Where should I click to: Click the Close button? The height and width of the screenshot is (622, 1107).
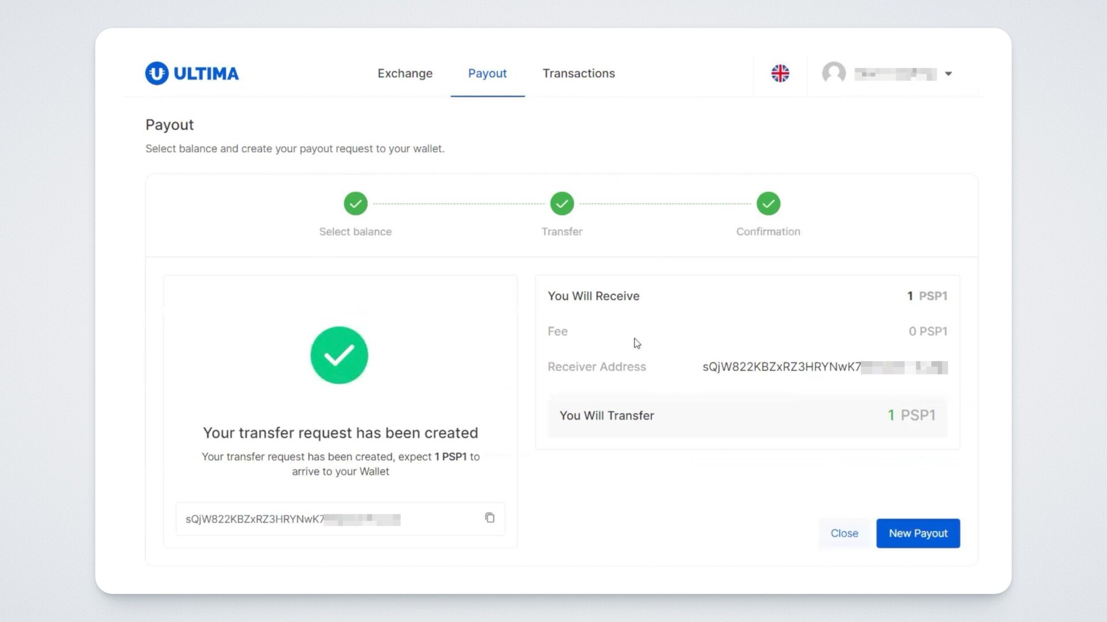tap(844, 533)
